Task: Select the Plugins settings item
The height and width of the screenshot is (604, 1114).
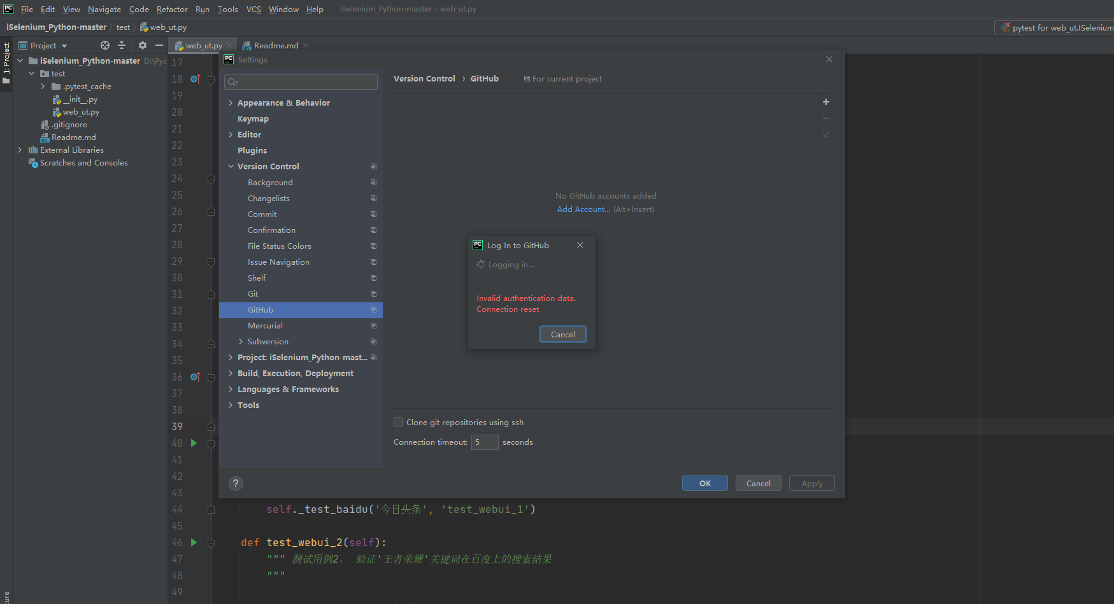Action: (252, 150)
